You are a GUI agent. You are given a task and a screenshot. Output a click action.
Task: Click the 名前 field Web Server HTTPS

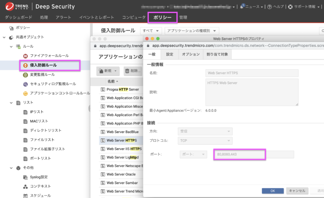point(252,73)
